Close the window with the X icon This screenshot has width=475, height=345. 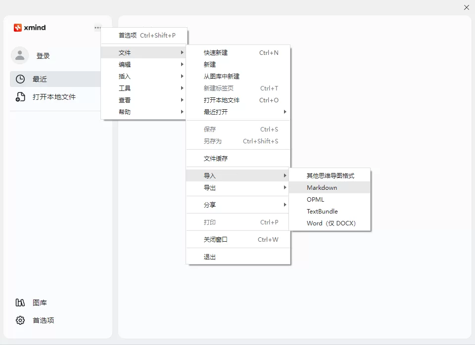467,7
